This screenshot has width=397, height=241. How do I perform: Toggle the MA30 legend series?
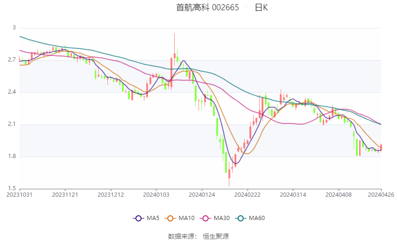click(x=215, y=218)
